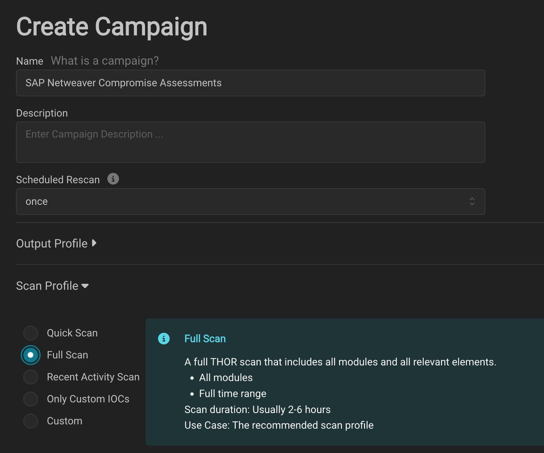The width and height of the screenshot is (544, 453).
Task: Click the Full Scan title in info panel
Action: (x=205, y=338)
